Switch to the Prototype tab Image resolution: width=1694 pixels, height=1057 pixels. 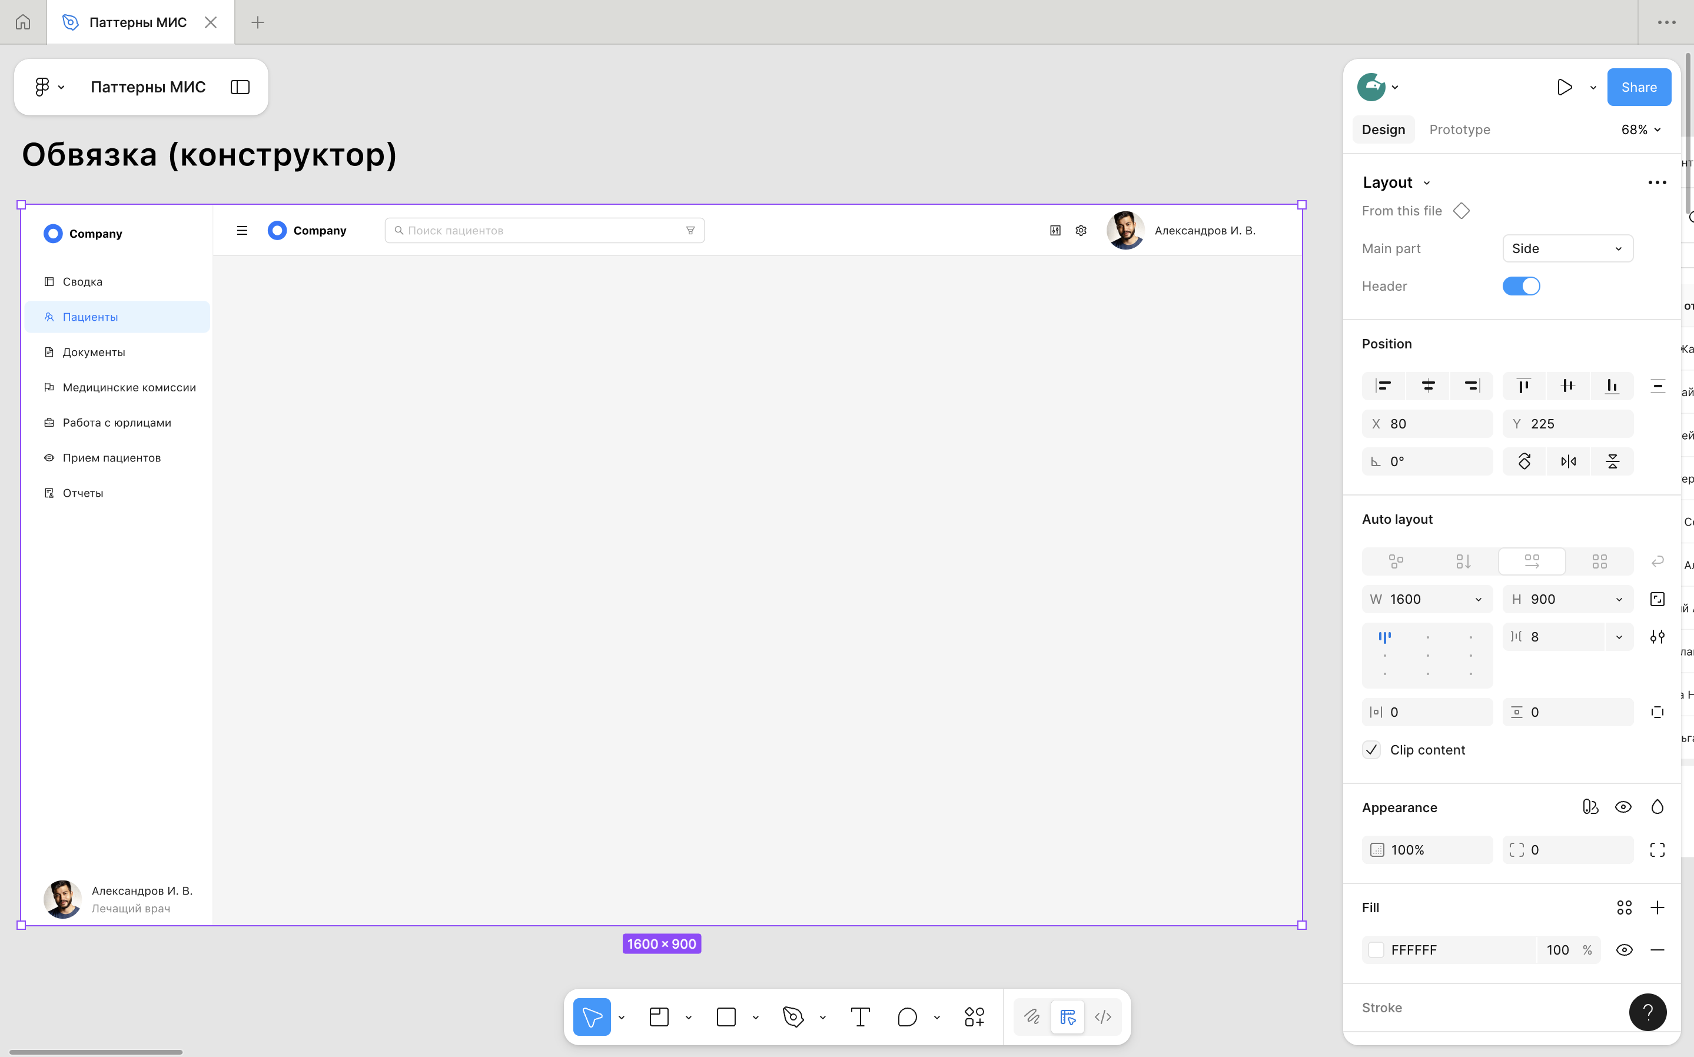click(x=1459, y=130)
